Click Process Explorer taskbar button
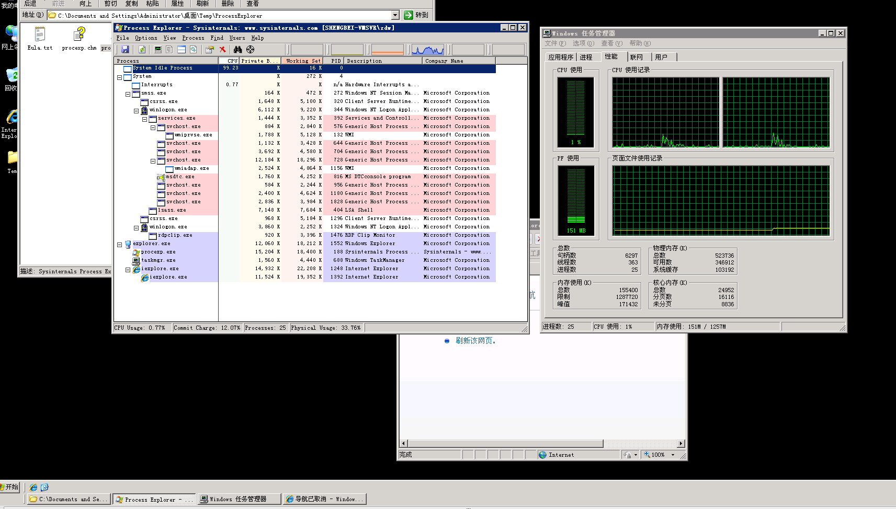This screenshot has height=509, width=896. [154, 499]
